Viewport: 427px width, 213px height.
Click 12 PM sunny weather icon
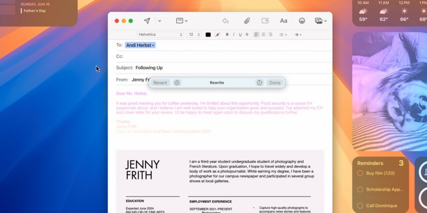tap(404, 11)
